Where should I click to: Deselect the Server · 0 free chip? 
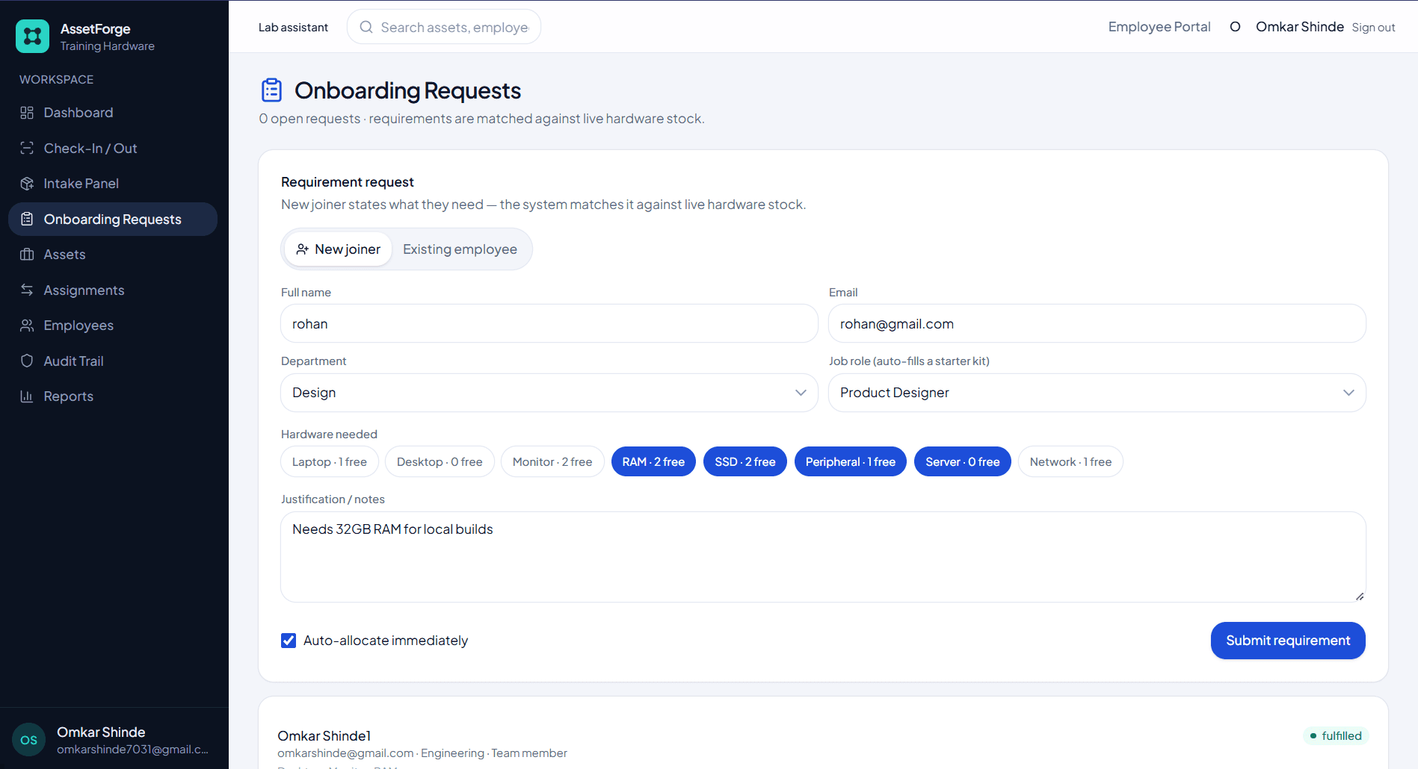(963, 461)
